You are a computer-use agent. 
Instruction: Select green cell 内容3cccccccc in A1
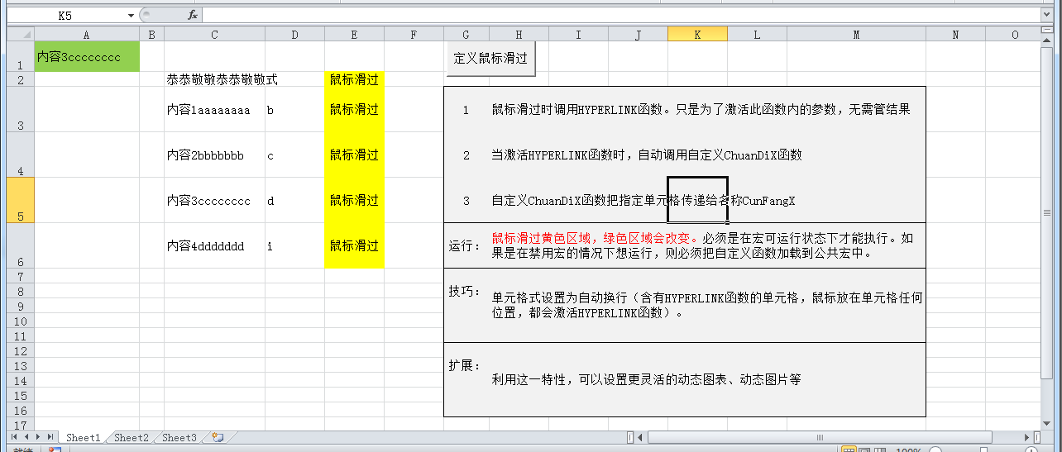pyautogui.click(x=87, y=57)
